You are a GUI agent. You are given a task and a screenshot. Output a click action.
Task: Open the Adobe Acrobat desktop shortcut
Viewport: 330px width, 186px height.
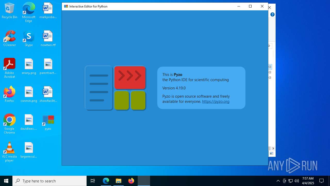pyautogui.click(x=10, y=68)
